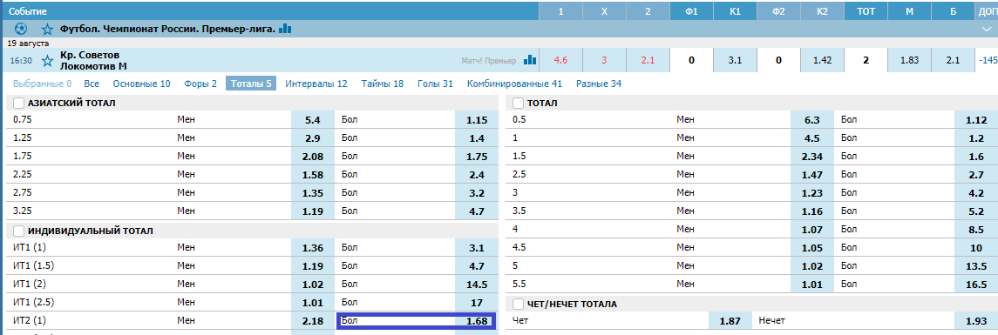Image resolution: width=998 pixels, height=335 pixels.
Task: Pick ИТ2 (1) under at 2.18
Action: (313, 321)
